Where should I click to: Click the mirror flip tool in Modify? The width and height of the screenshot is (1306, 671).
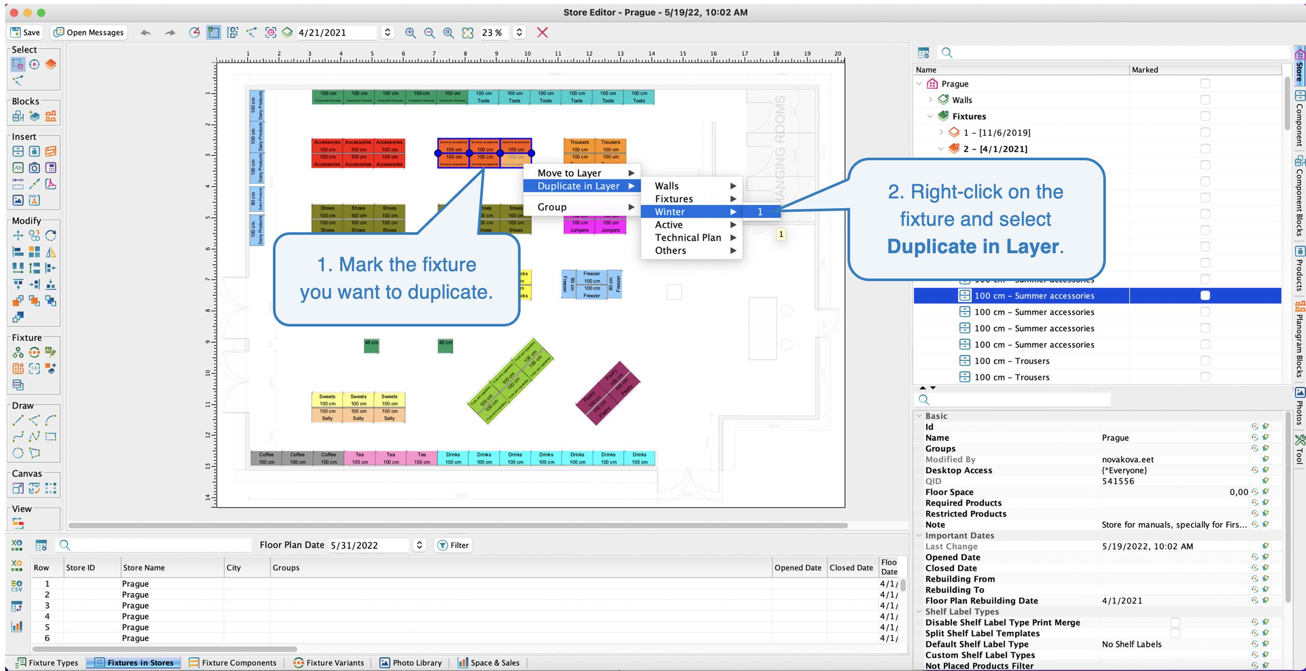pyautogui.click(x=51, y=252)
